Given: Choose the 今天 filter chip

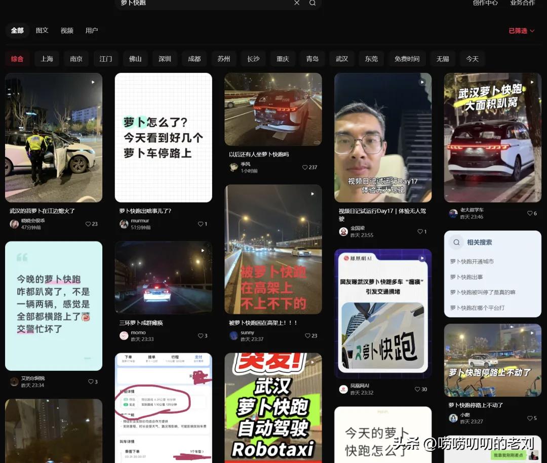Looking at the screenshot, I should (473, 59).
